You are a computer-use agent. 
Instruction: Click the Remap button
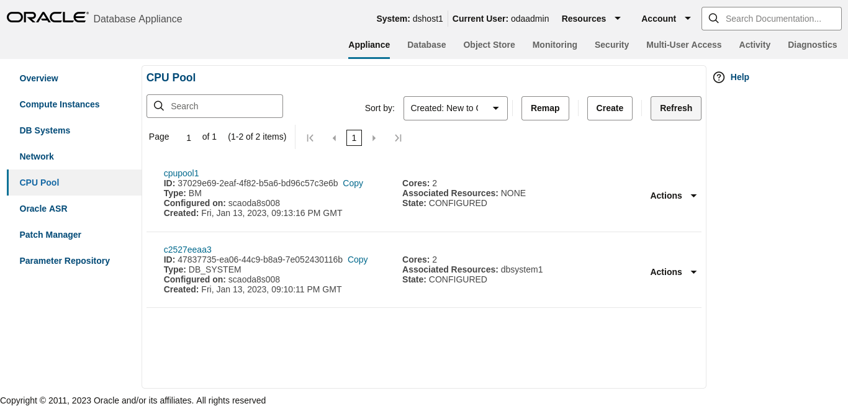(545, 108)
